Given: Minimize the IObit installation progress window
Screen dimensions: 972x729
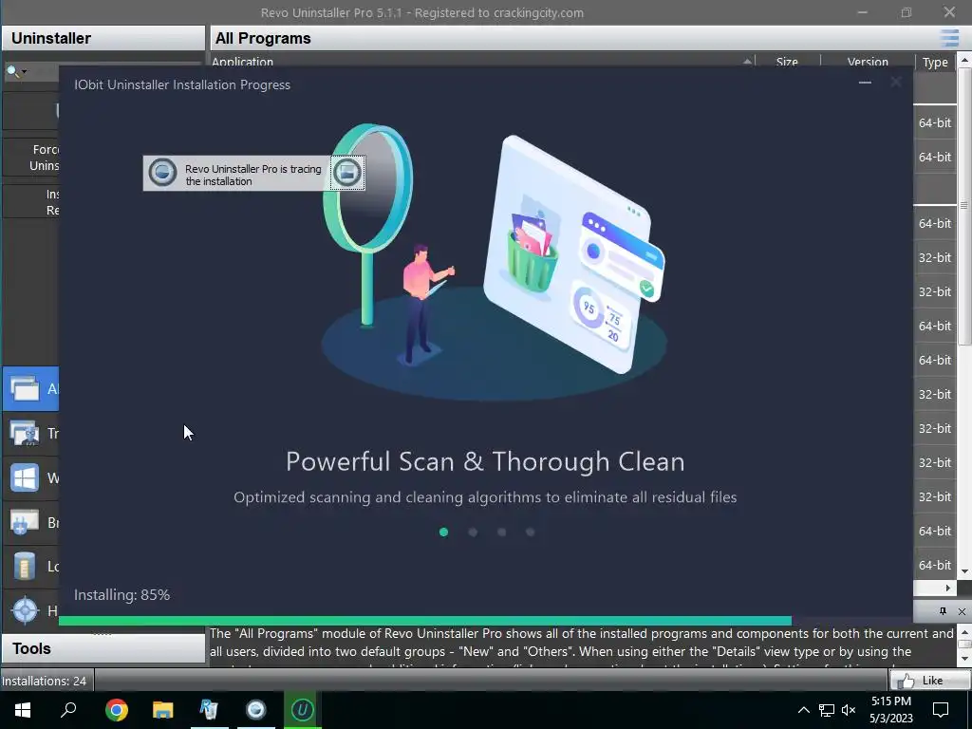Looking at the screenshot, I should tap(865, 83).
